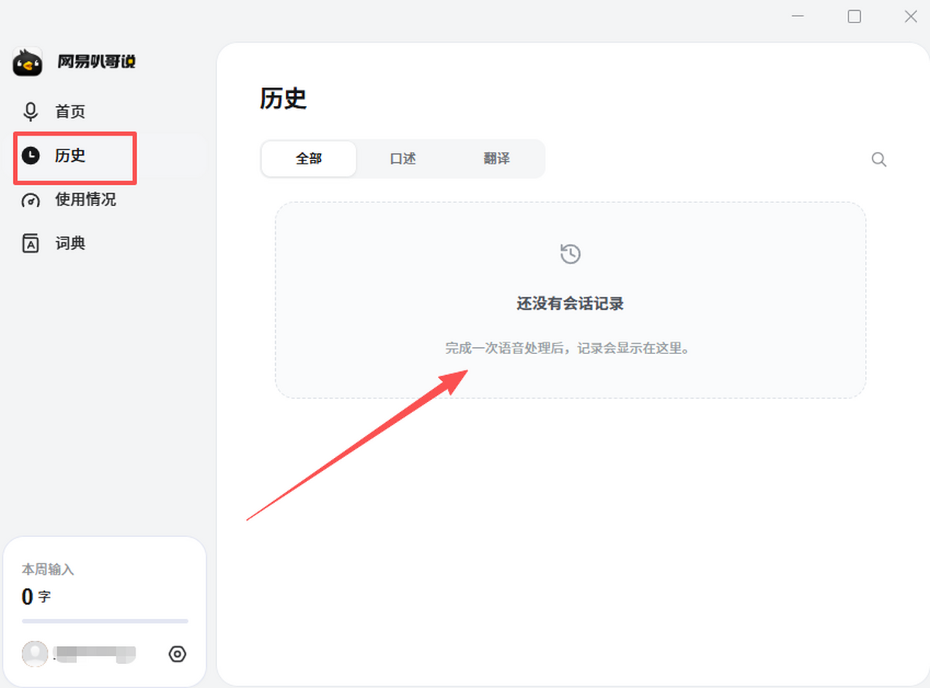930x688 pixels.
Task: Select the 全部 tab
Action: click(x=308, y=159)
